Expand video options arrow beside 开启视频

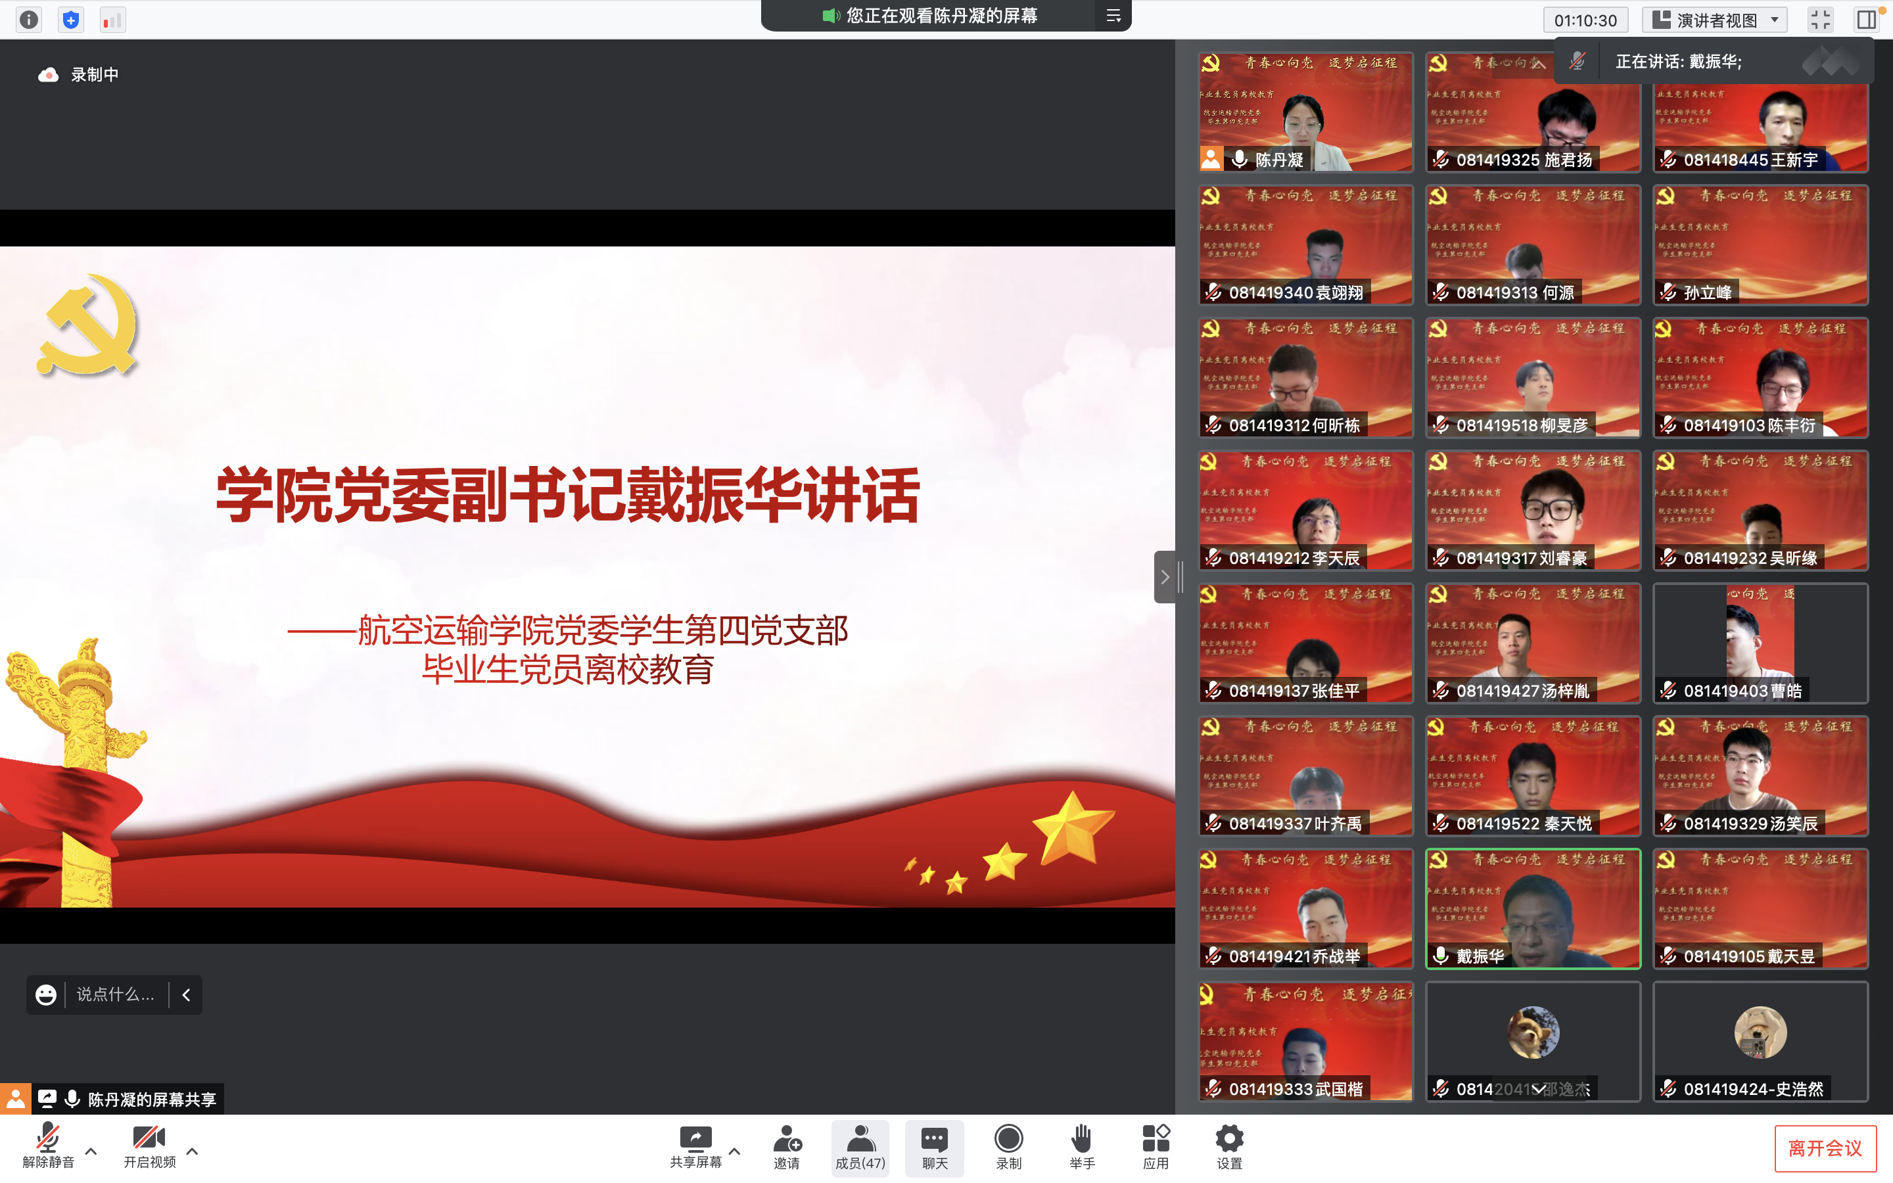(193, 1151)
